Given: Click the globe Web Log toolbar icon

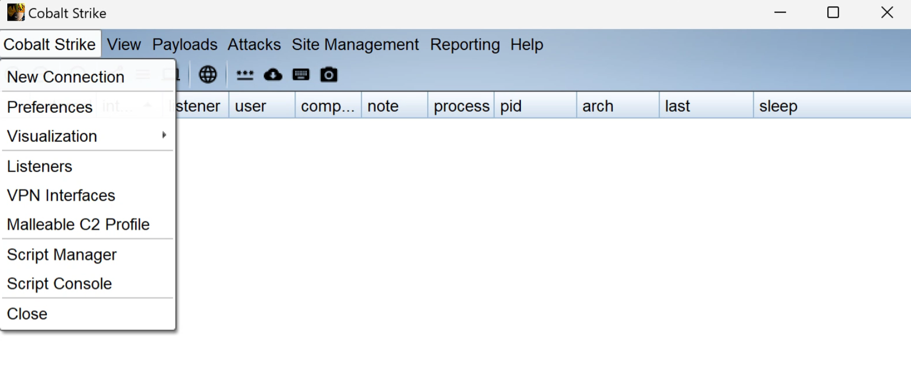Looking at the screenshot, I should [x=208, y=75].
